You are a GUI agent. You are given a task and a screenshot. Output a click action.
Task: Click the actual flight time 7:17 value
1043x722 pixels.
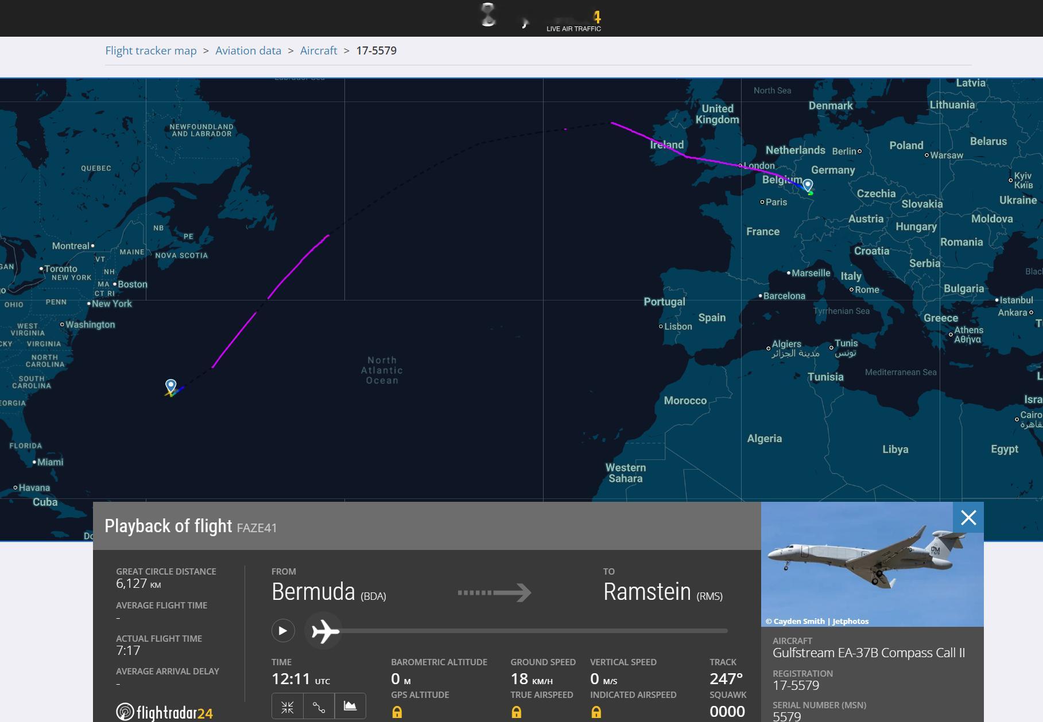(128, 650)
